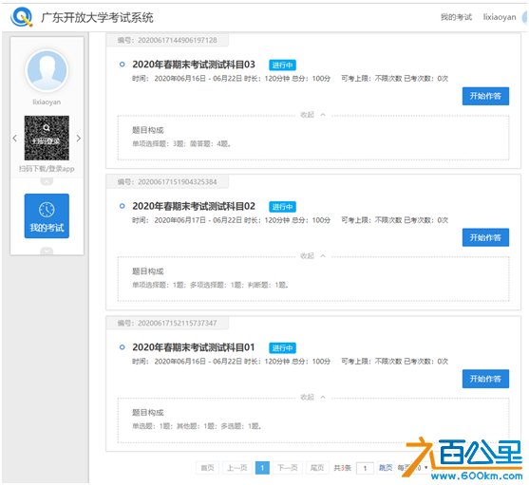Select the circle bullet beside 测试科目03

pyautogui.click(x=123, y=64)
